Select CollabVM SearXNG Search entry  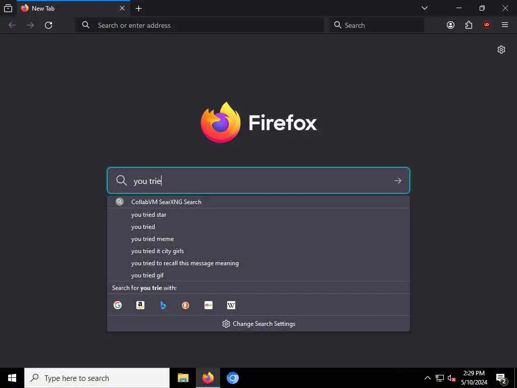pos(258,202)
